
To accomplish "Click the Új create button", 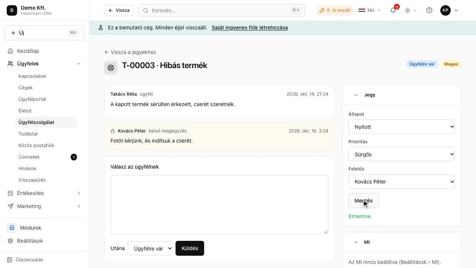I will point(44,33).
